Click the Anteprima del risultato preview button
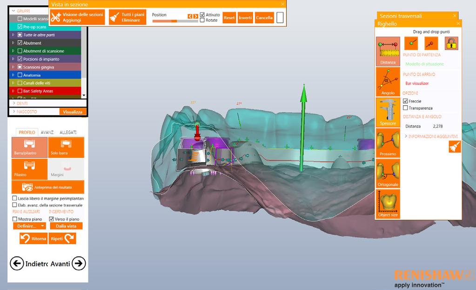 pyautogui.click(x=47, y=187)
